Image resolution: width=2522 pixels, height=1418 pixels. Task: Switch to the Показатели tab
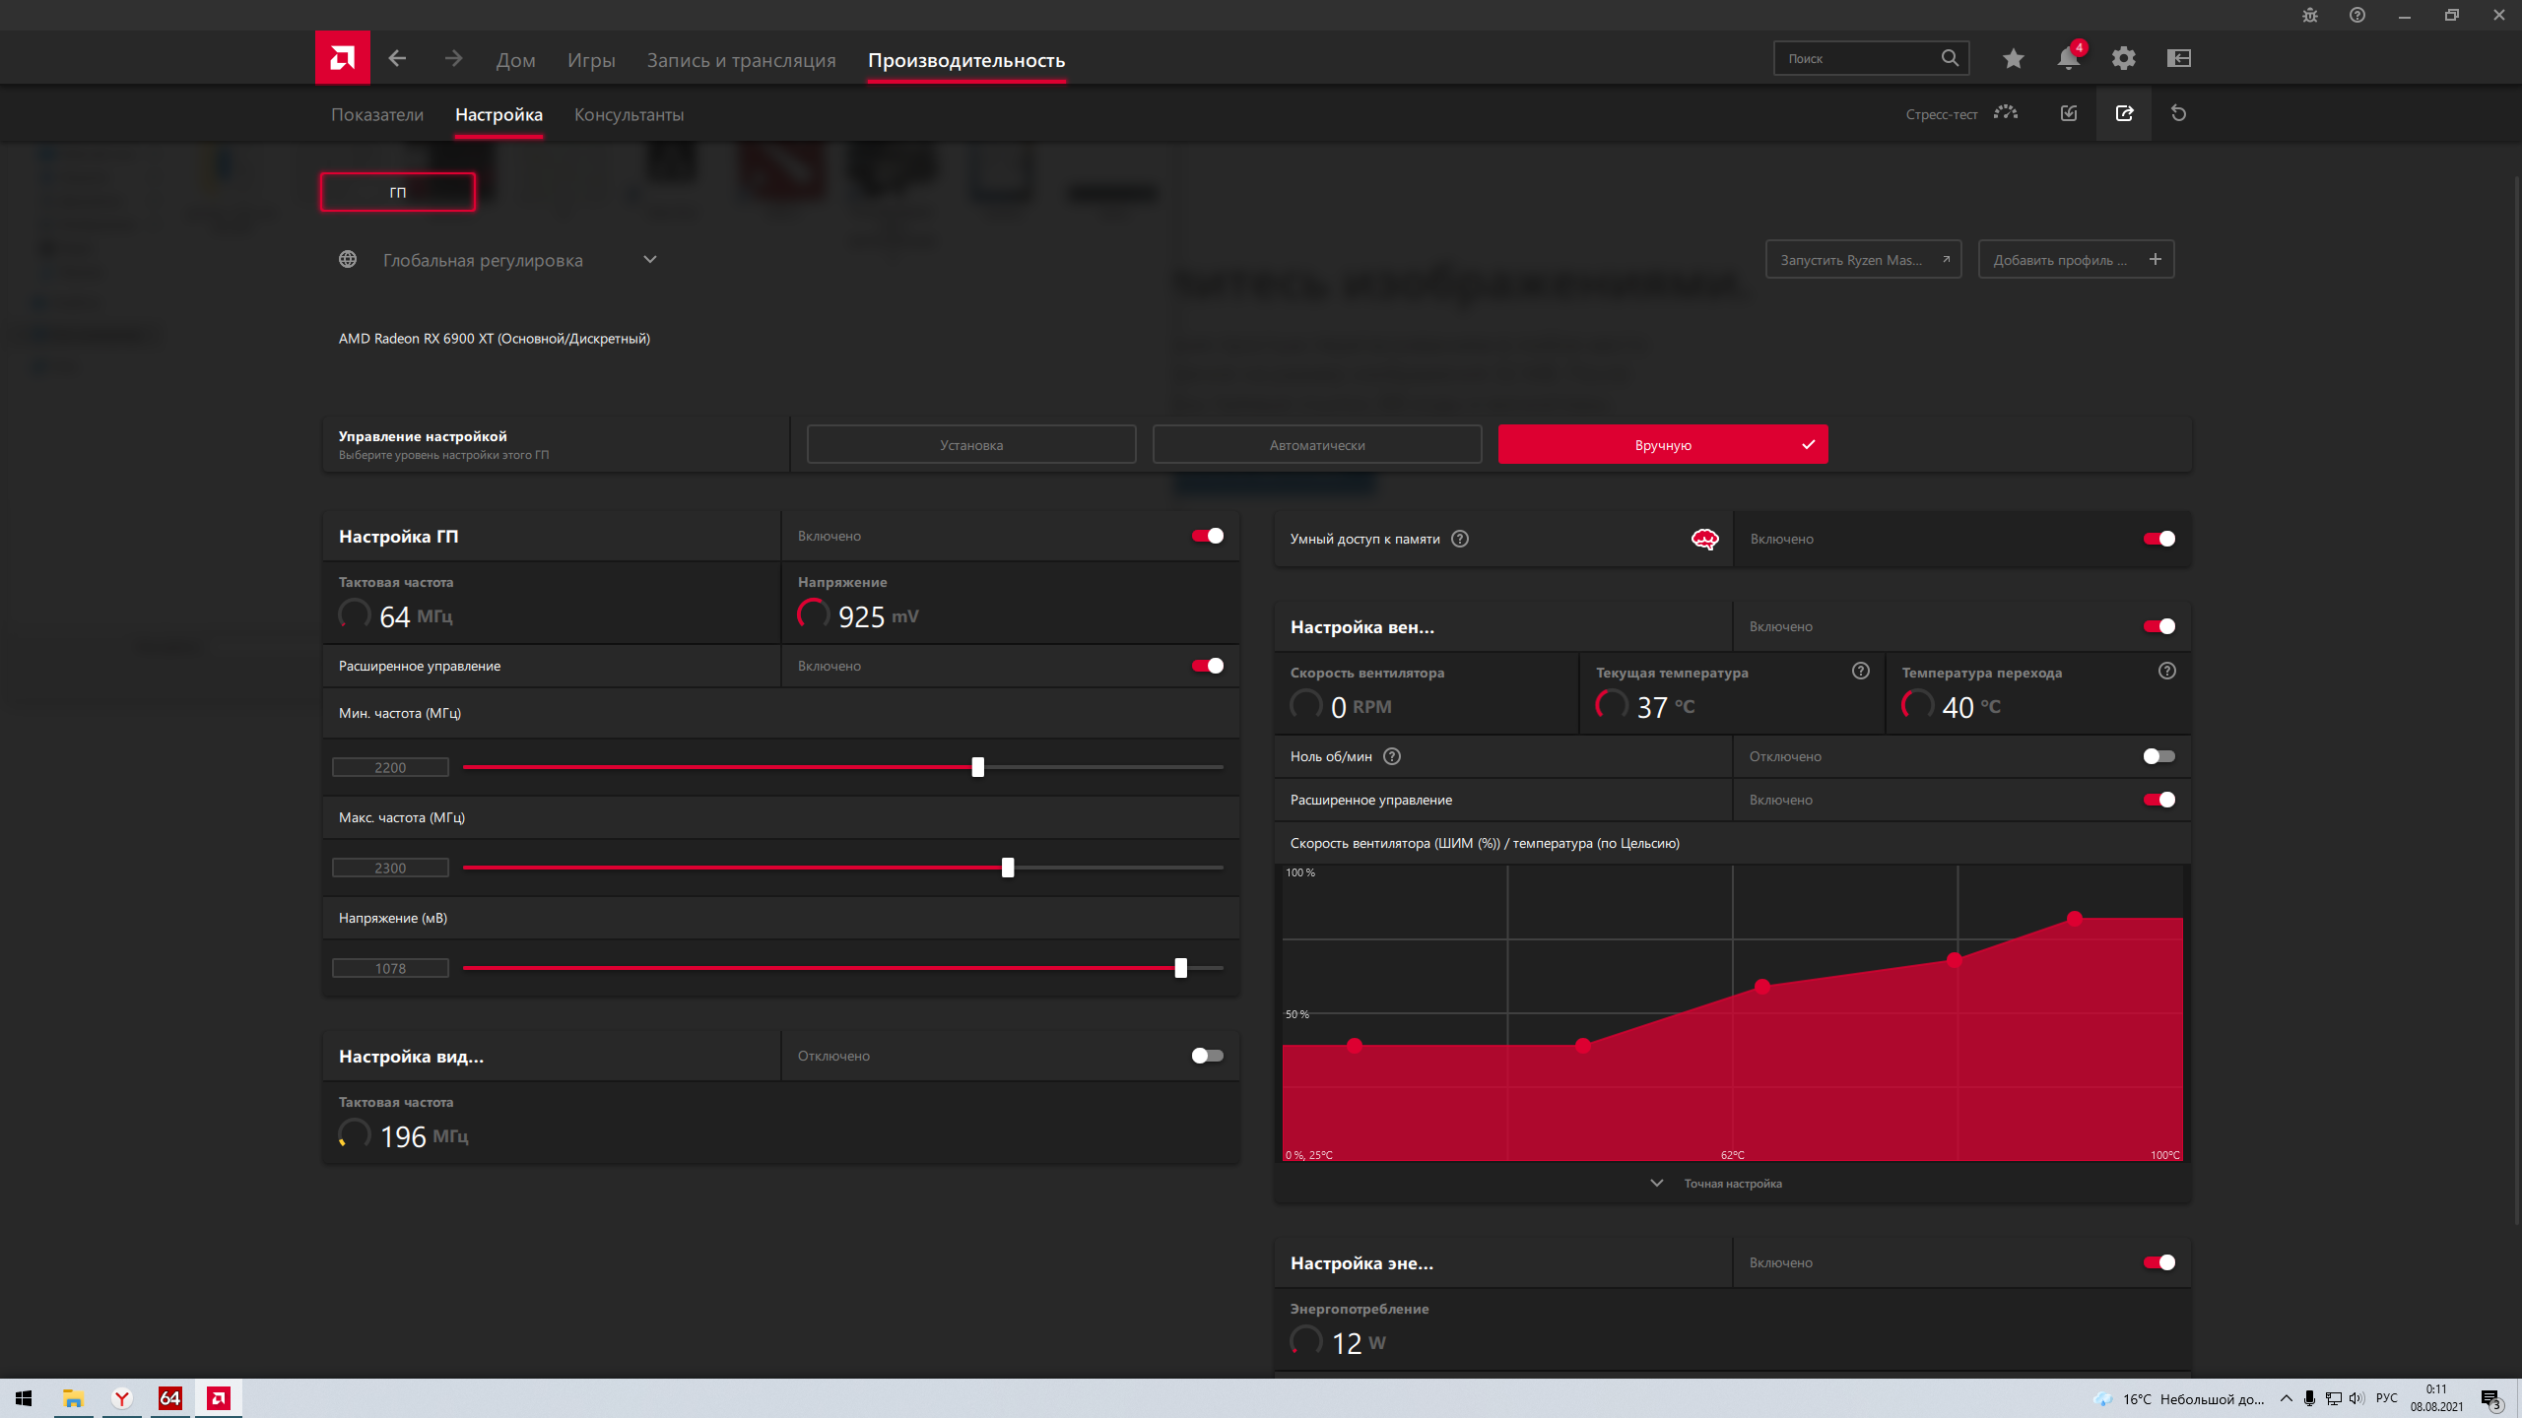377,115
